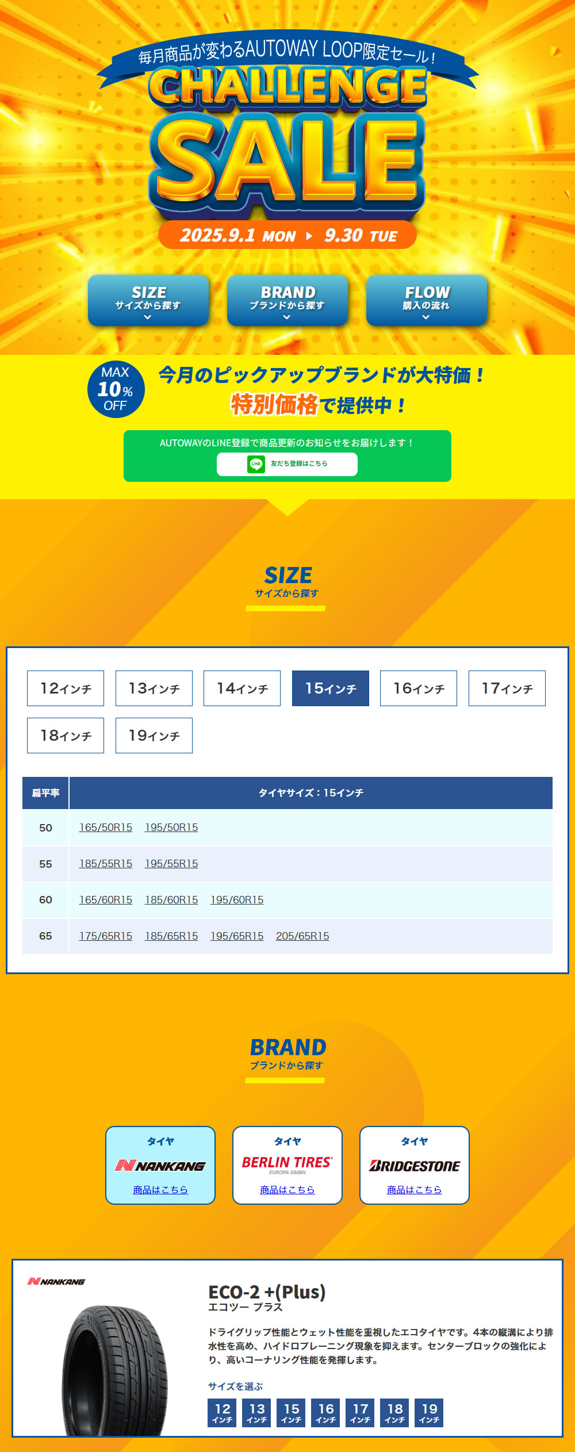Click the BRAND ブランドから探す button
This screenshot has height=1452, width=575.
click(x=287, y=300)
